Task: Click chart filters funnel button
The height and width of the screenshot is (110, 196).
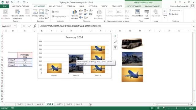Action: (115, 48)
